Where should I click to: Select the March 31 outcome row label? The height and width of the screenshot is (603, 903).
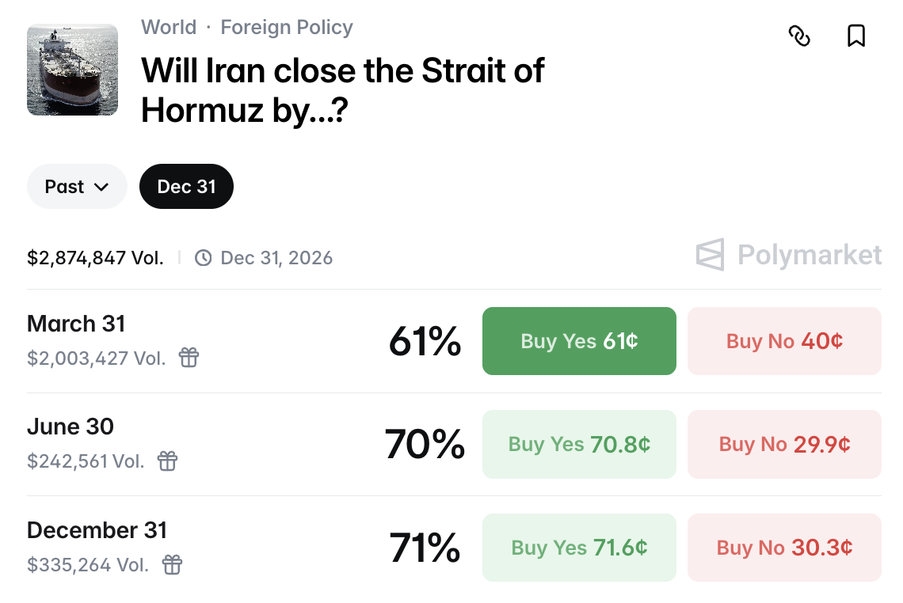coord(76,324)
